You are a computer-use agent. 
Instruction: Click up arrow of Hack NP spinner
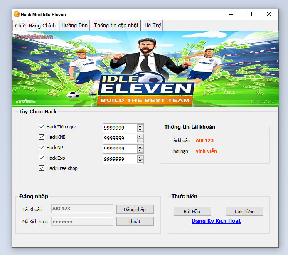pos(140,147)
